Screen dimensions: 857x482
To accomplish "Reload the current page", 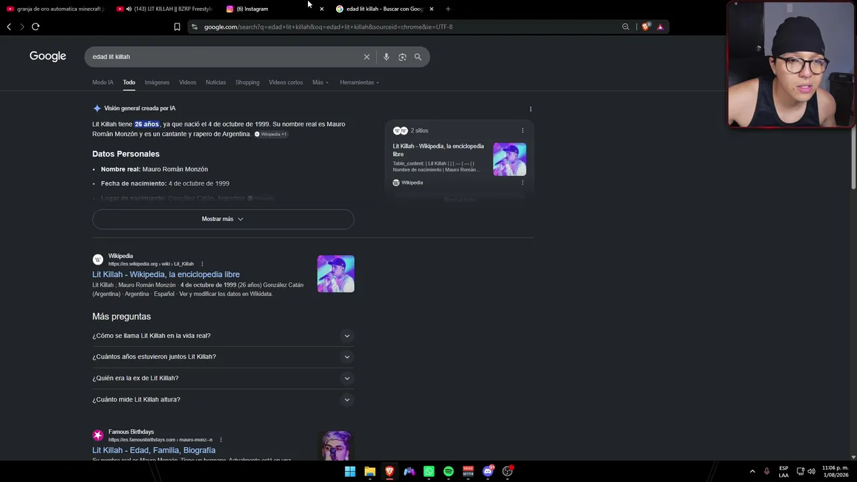I will 35,27.
